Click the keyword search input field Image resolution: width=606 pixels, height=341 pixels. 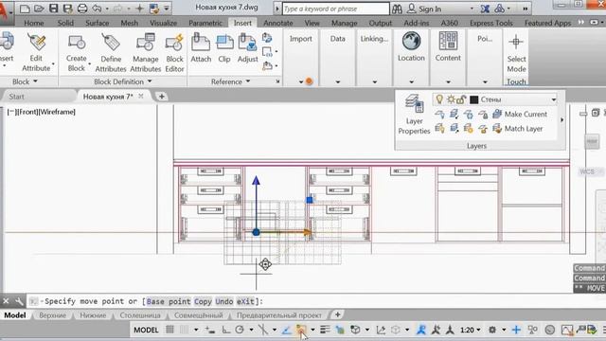(335, 9)
